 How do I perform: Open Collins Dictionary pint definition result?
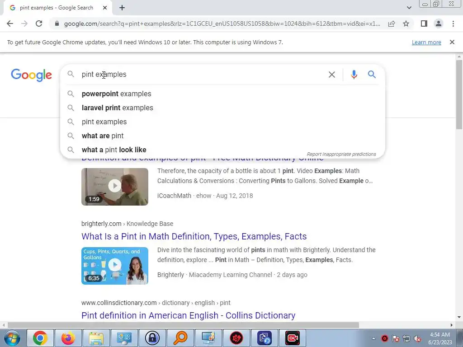[x=189, y=315]
